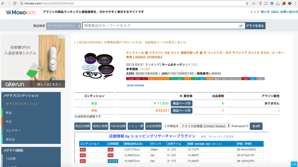Click the 見る button beside amazonで
The width and height of the screenshot is (298, 167).
point(256,126)
